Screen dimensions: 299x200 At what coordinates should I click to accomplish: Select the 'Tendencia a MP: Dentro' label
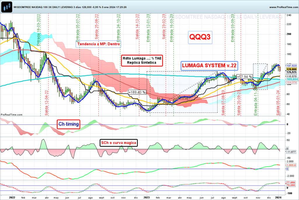98,44
